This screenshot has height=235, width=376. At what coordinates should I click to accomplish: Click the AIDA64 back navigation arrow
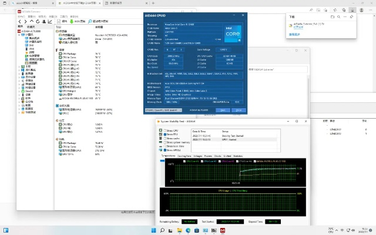coord(20,21)
